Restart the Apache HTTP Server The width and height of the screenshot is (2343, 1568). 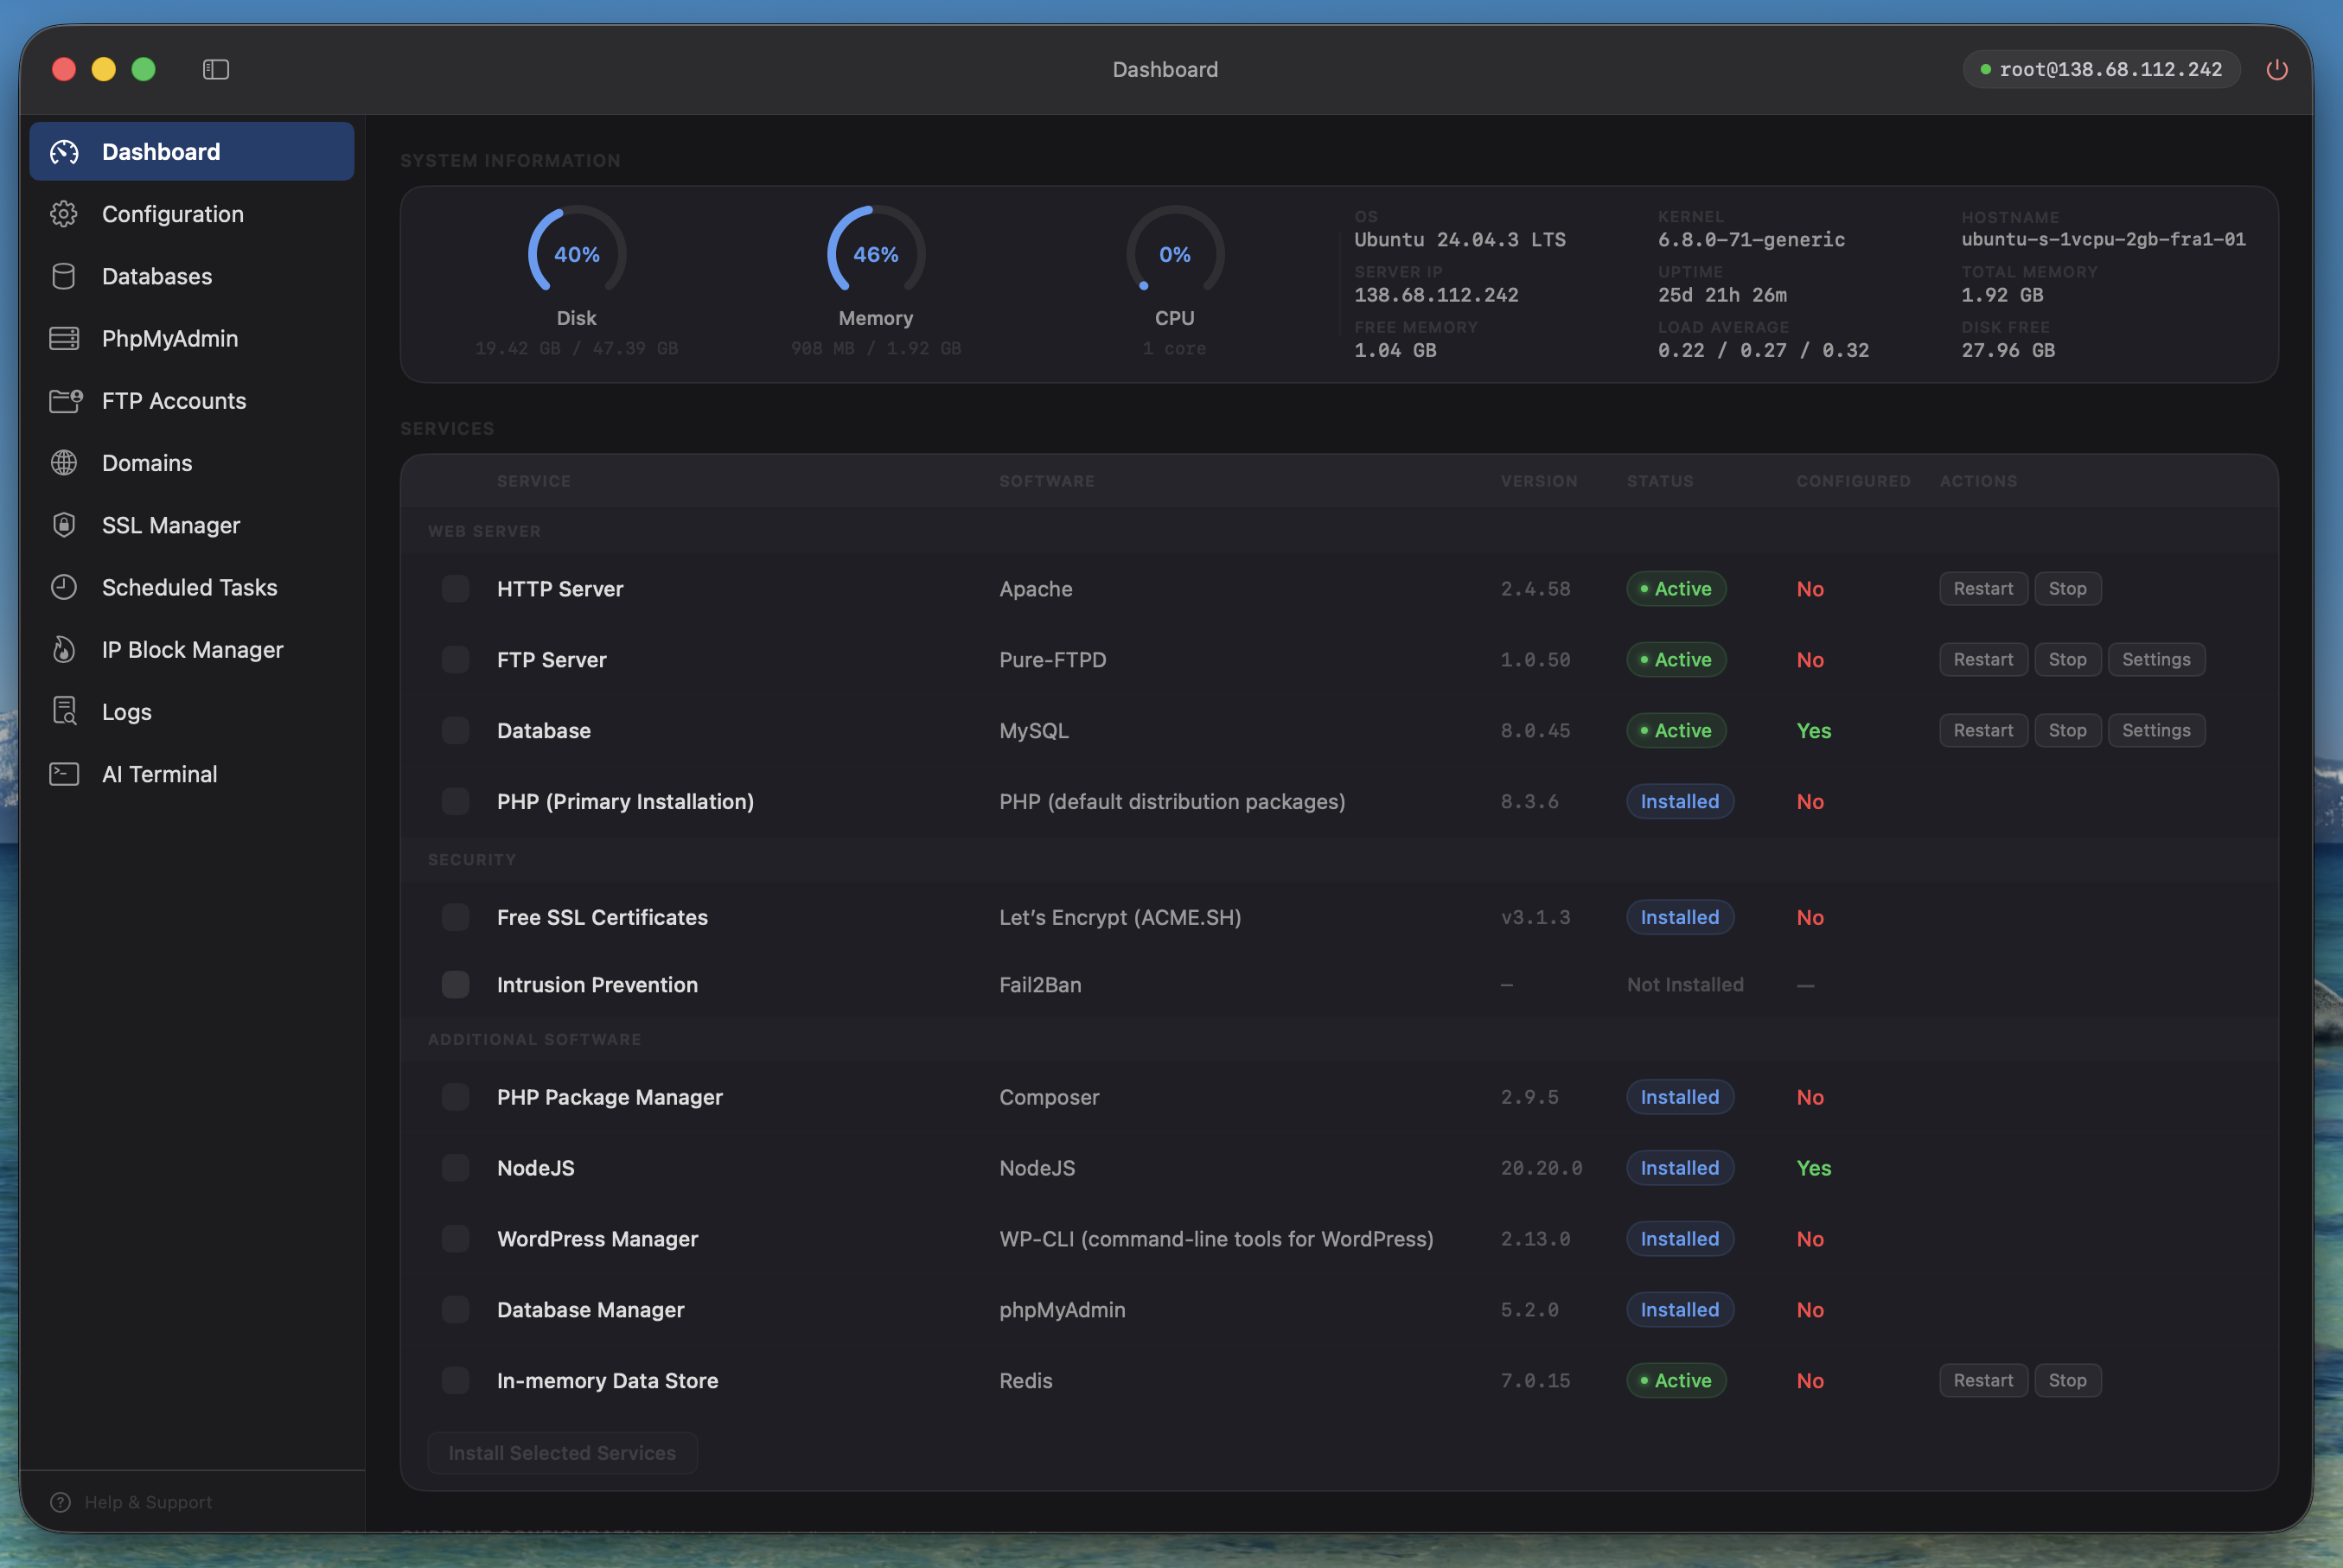(1983, 589)
